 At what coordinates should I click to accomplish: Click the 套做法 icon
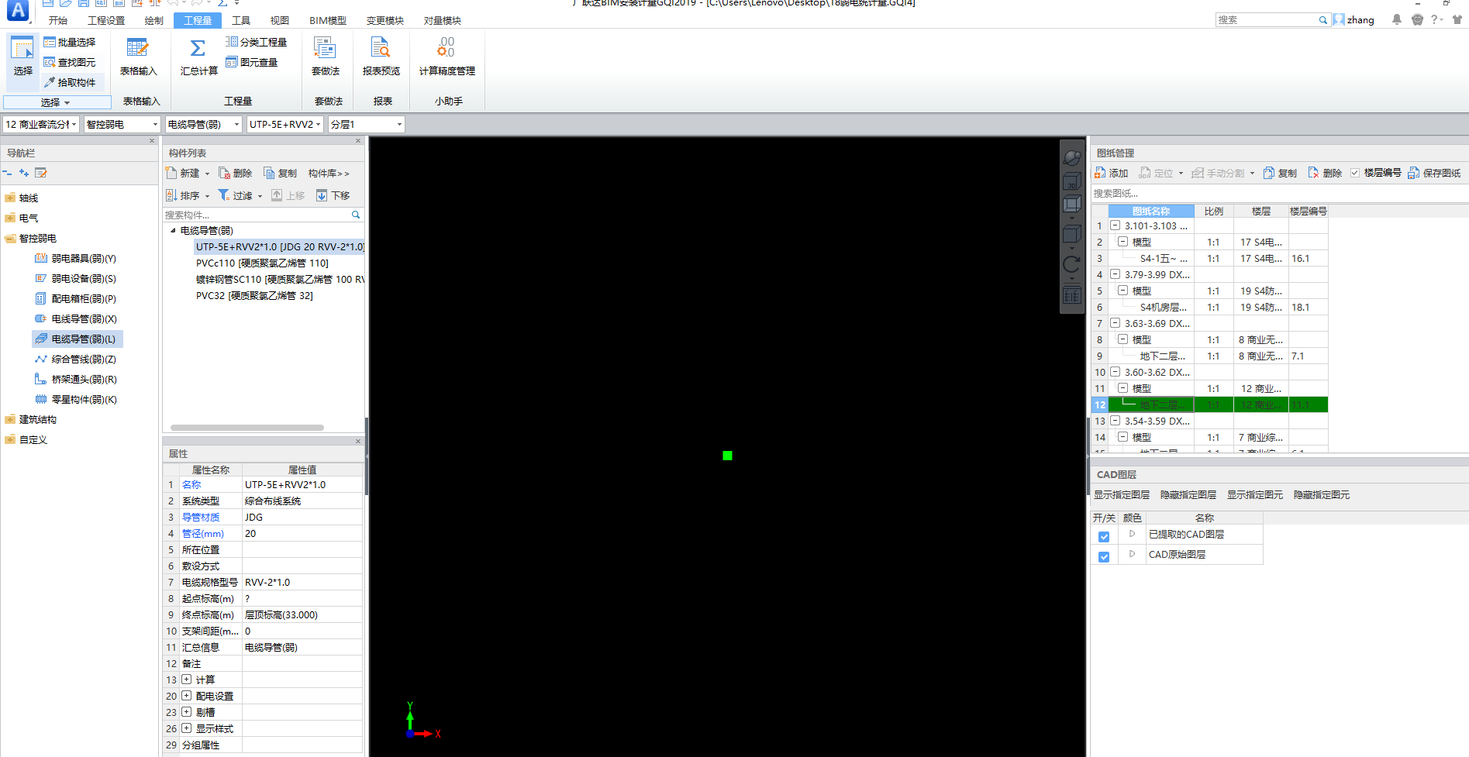tap(325, 48)
